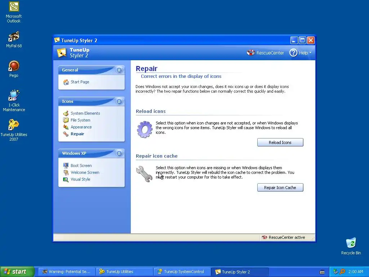This screenshot has height=277, width=369.
Task: Open File System section
Action: 80,120
